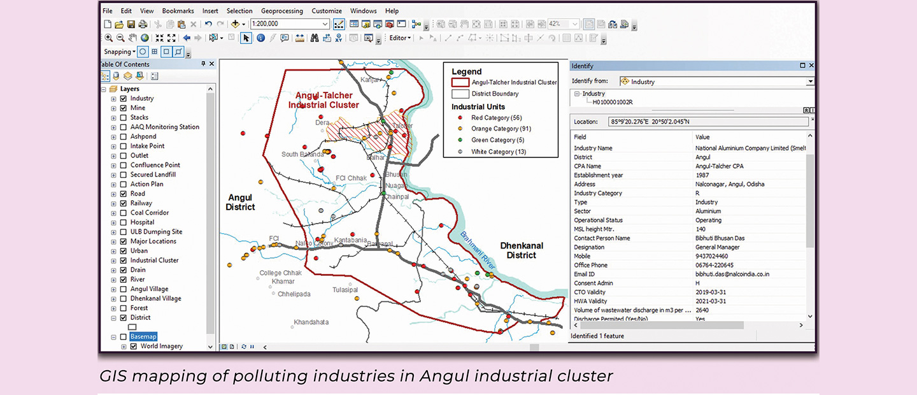This screenshot has height=395, width=917.
Task: Expand the Urban layer node
Action: pyautogui.click(x=114, y=251)
